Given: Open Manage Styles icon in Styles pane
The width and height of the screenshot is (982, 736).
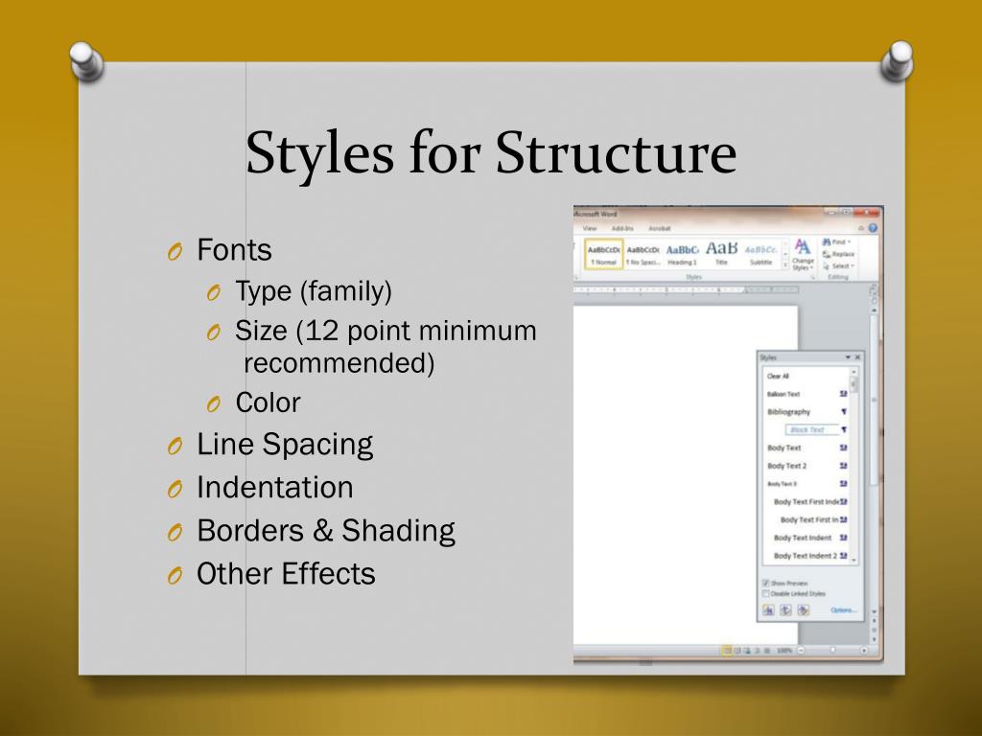Looking at the screenshot, I should click(803, 609).
